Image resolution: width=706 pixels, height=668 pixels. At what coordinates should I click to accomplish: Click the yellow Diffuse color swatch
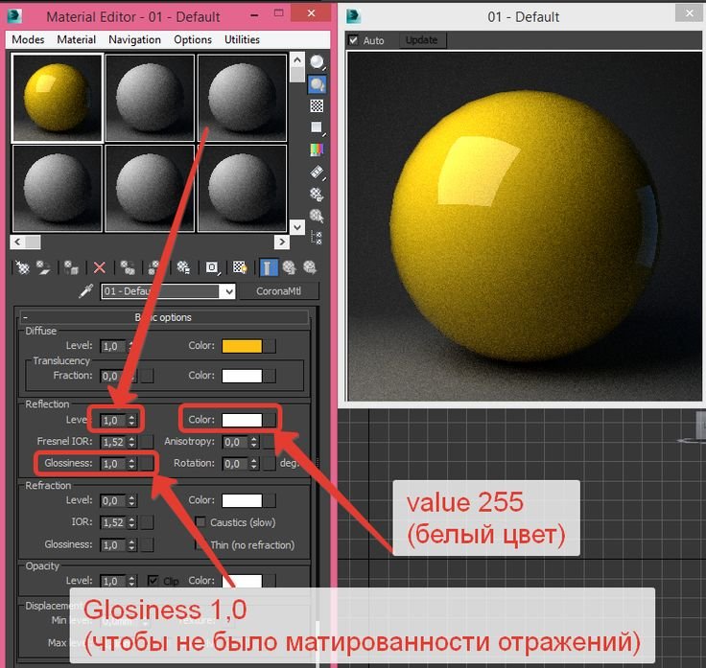click(242, 346)
